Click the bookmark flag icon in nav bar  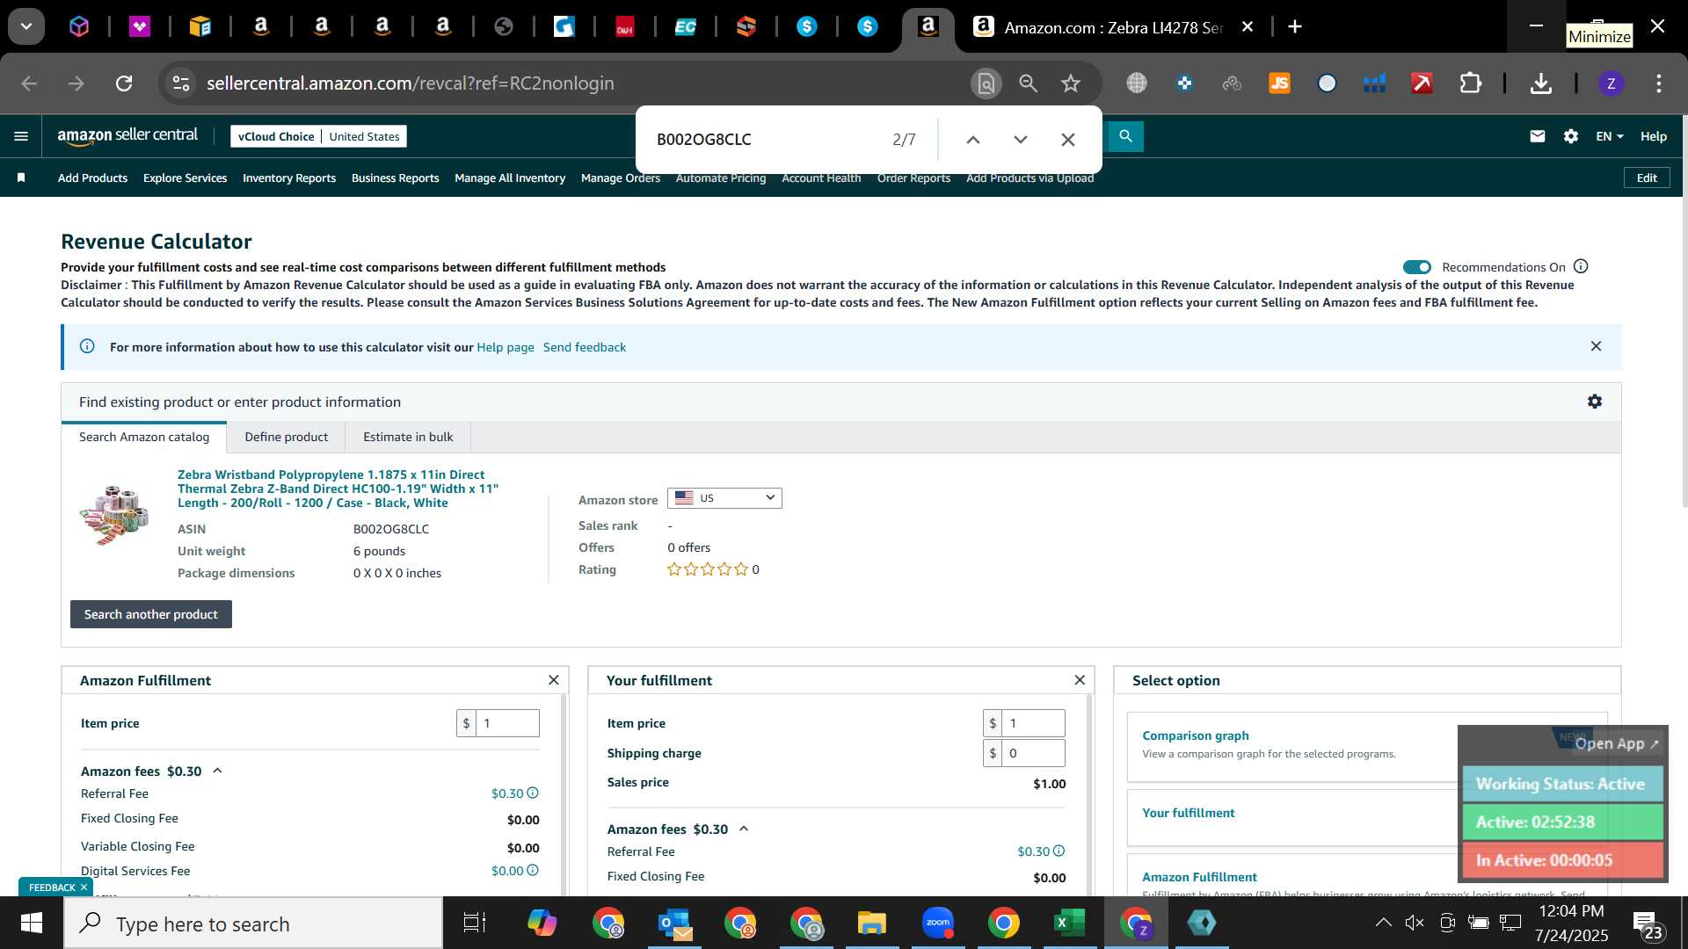tap(21, 177)
